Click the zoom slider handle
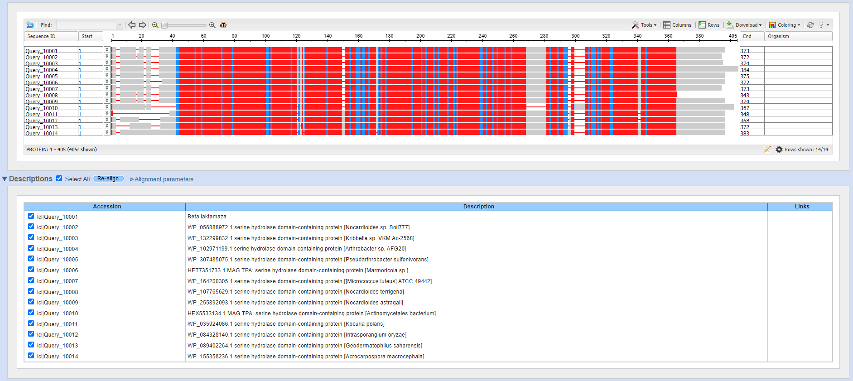Viewport: 853px width, 381px height. point(164,25)
